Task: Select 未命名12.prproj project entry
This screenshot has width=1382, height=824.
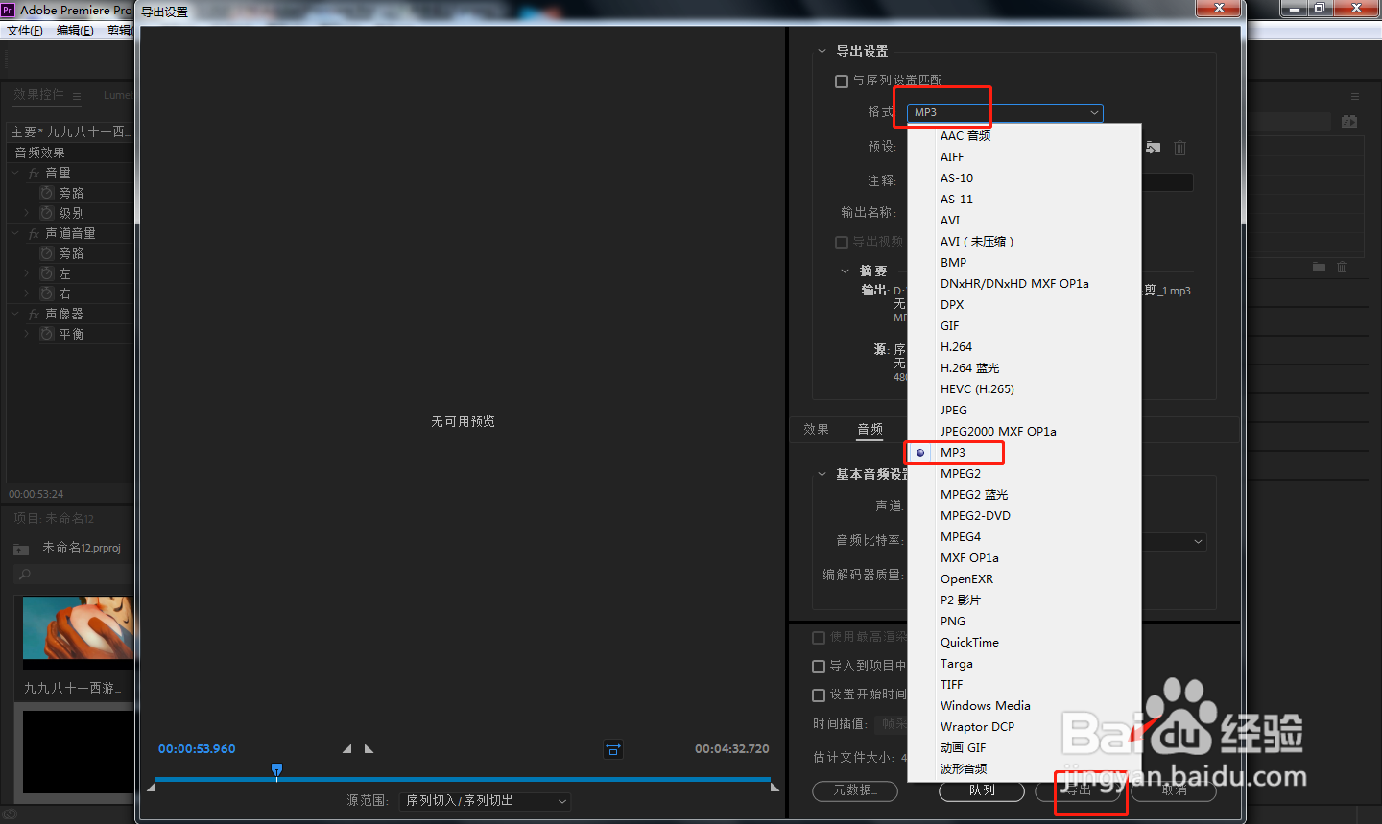Action: coord(82,548)
